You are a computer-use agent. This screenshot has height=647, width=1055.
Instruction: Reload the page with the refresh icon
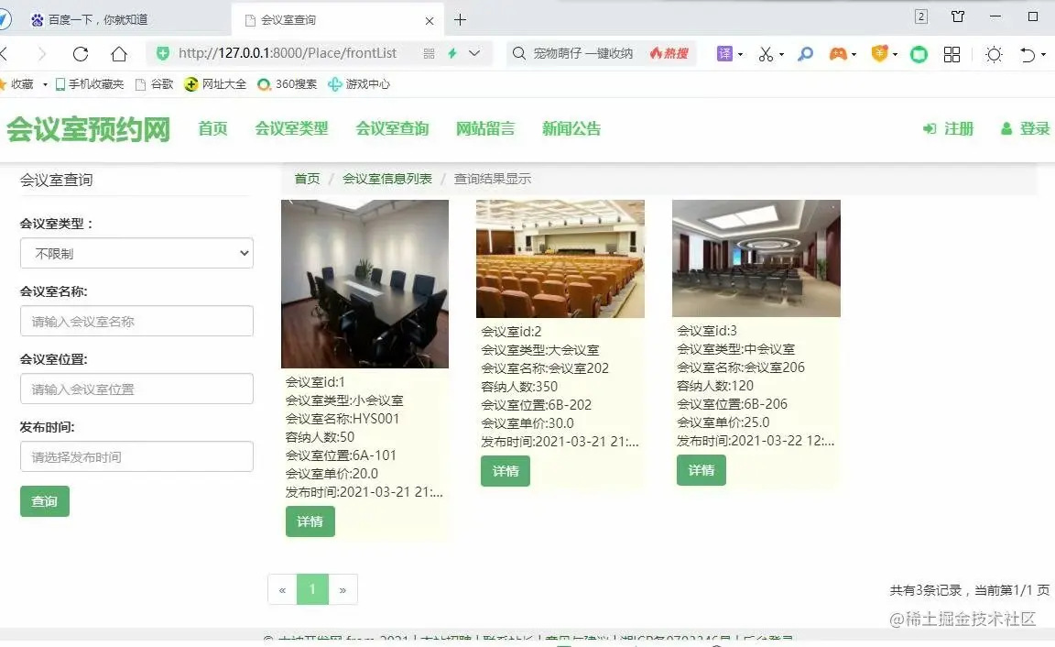coord(81,54)
